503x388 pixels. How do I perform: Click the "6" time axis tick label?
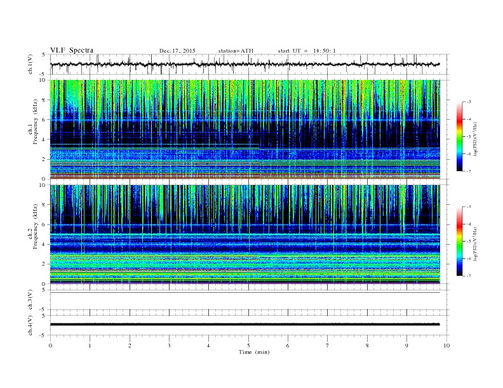tap(288, 346)
